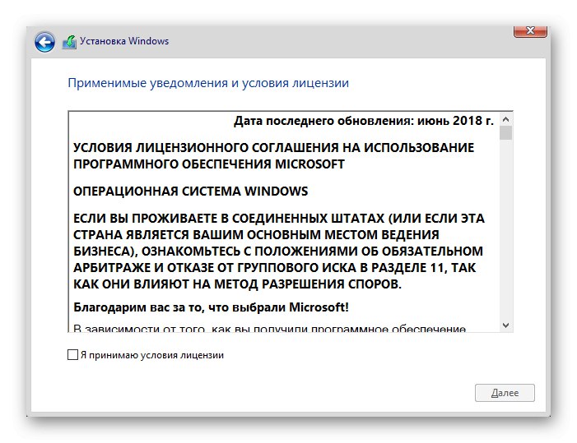
Task: Click the license scrollbar down arrow
Action: [x=505, y=325]
